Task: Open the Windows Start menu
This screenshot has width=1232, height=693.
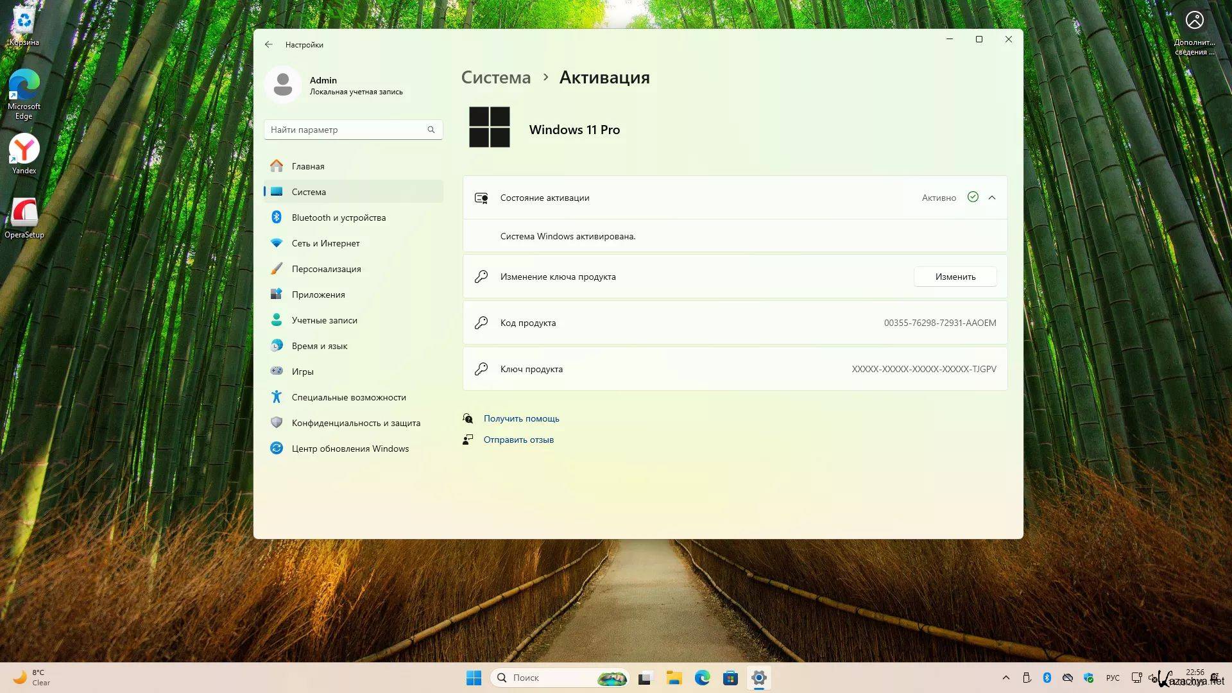Action: click(474, 678)
